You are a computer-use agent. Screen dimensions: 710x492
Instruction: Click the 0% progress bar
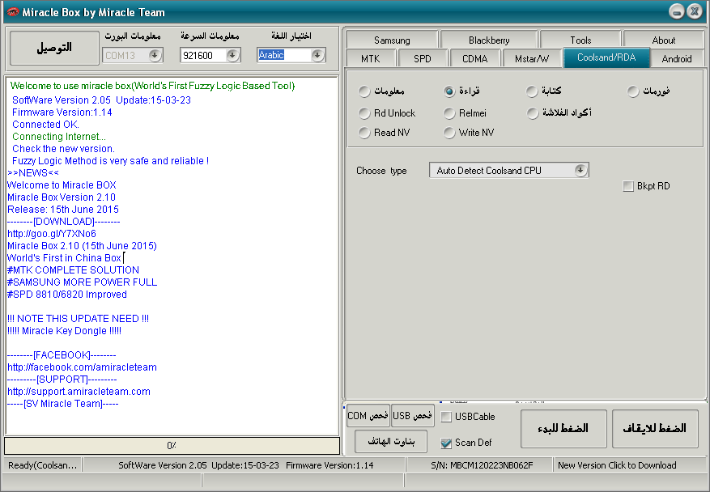click(172, 445)
